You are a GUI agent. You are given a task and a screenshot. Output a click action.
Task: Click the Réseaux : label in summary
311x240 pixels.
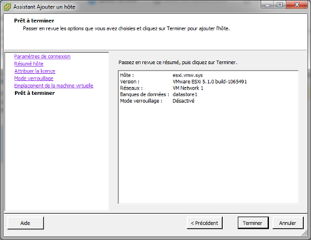pyautogui.click(x=131, y=88)
